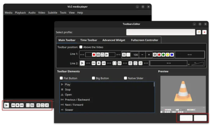Open the Playback menu
This screenshot has width=214, height=126.
tap(20, 13)
